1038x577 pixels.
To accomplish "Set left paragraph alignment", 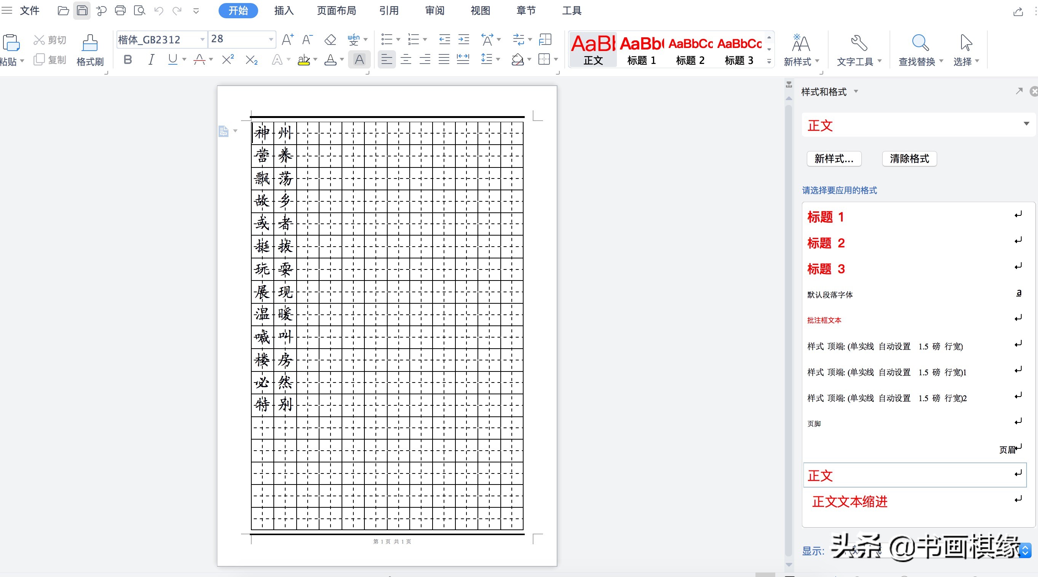I will (x=386, y=60).
